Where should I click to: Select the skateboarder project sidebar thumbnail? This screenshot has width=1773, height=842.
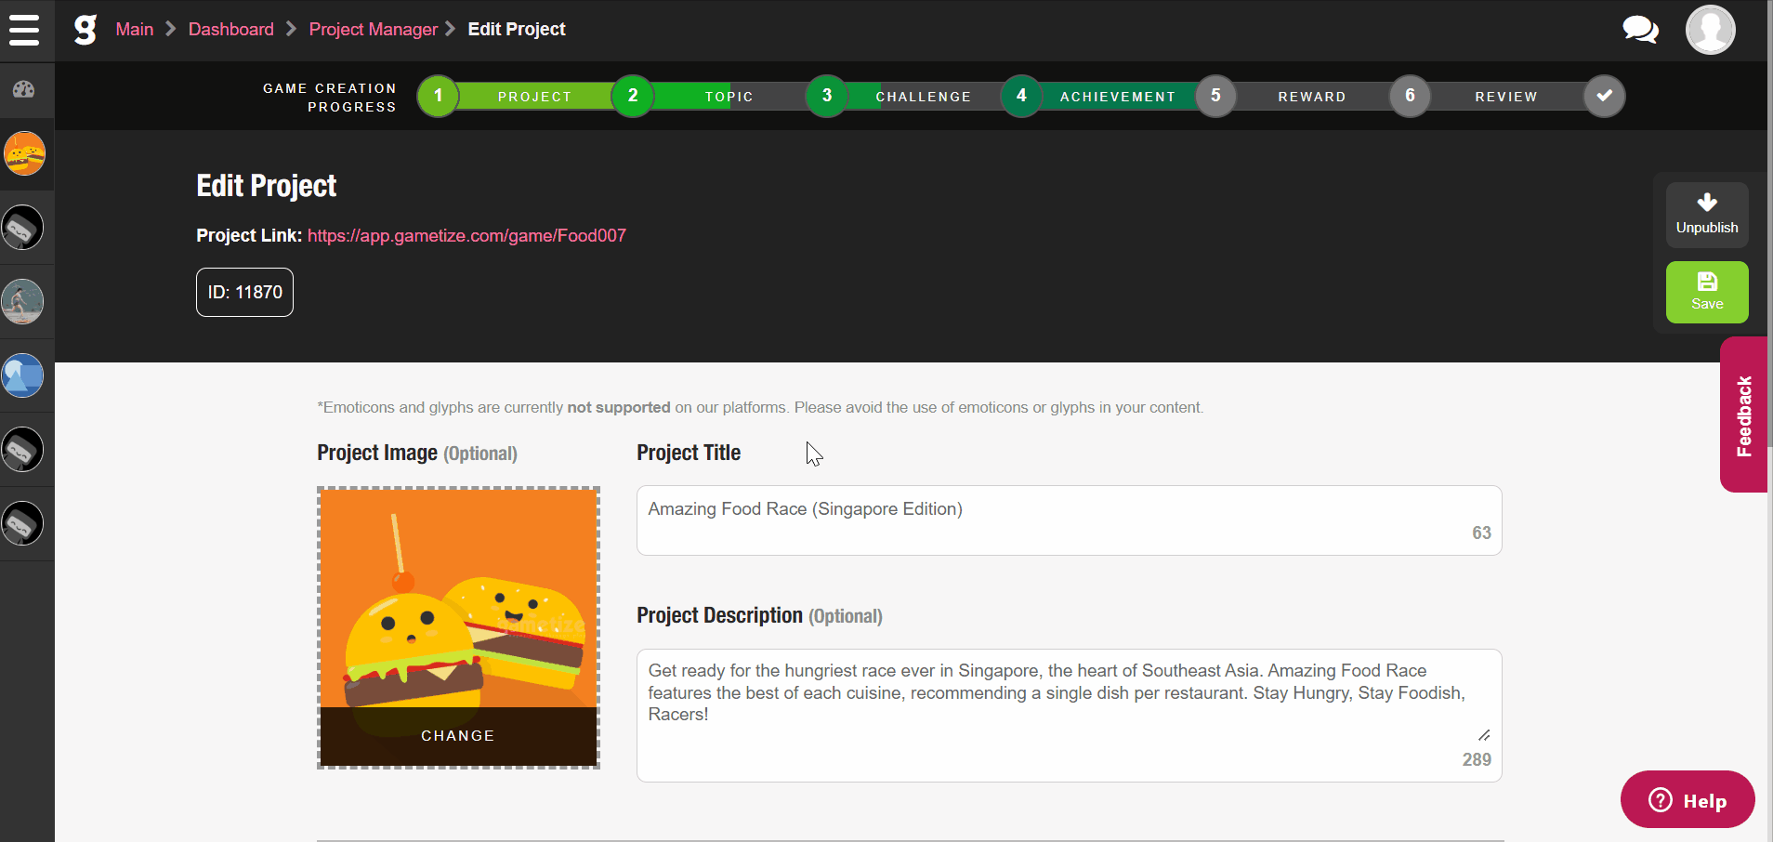[x=22, y=302]
